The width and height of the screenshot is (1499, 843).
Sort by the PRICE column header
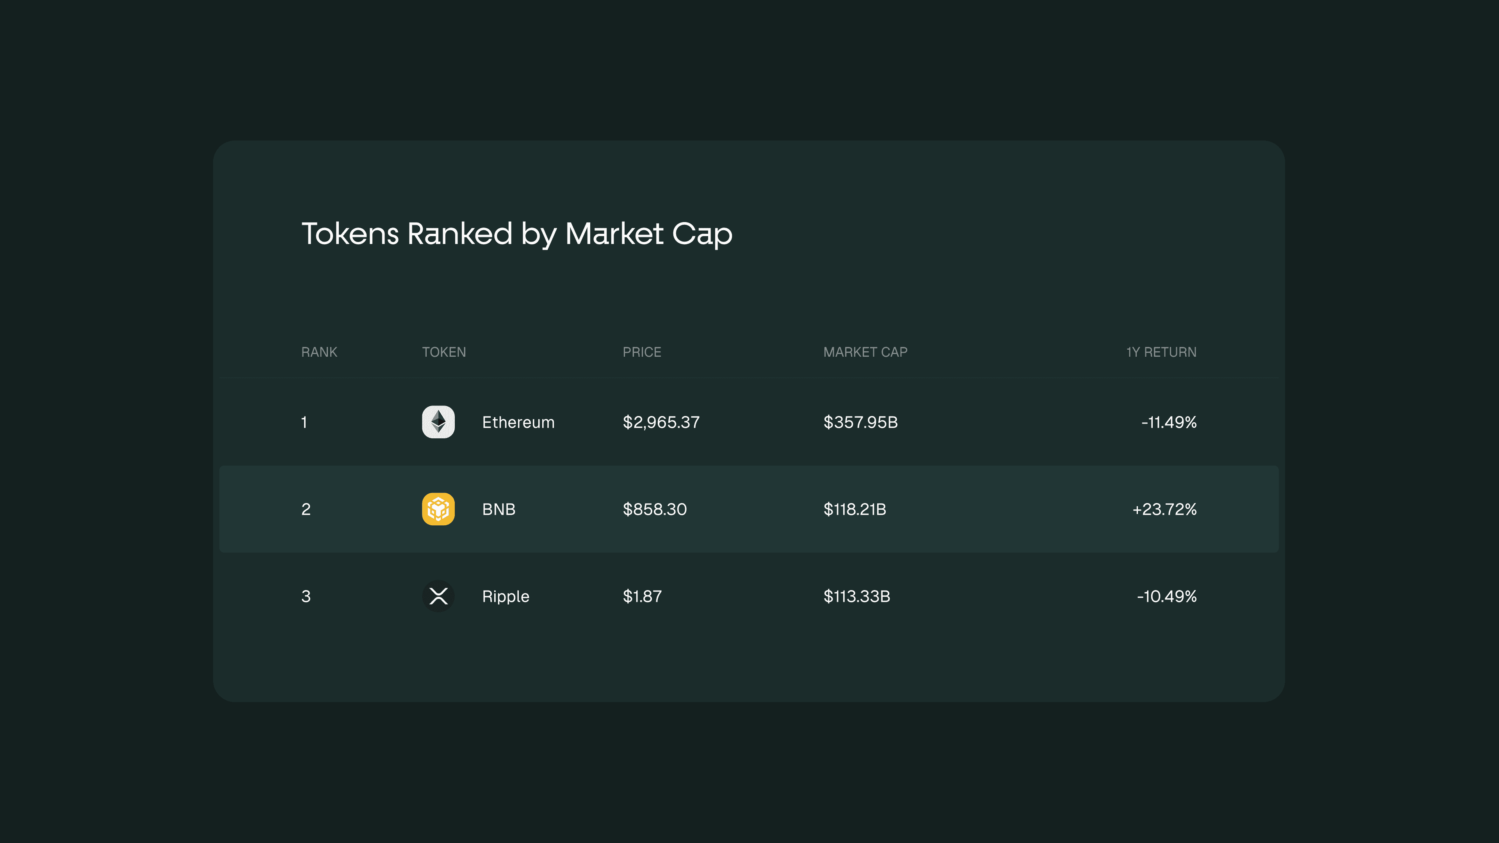(642, 352)
